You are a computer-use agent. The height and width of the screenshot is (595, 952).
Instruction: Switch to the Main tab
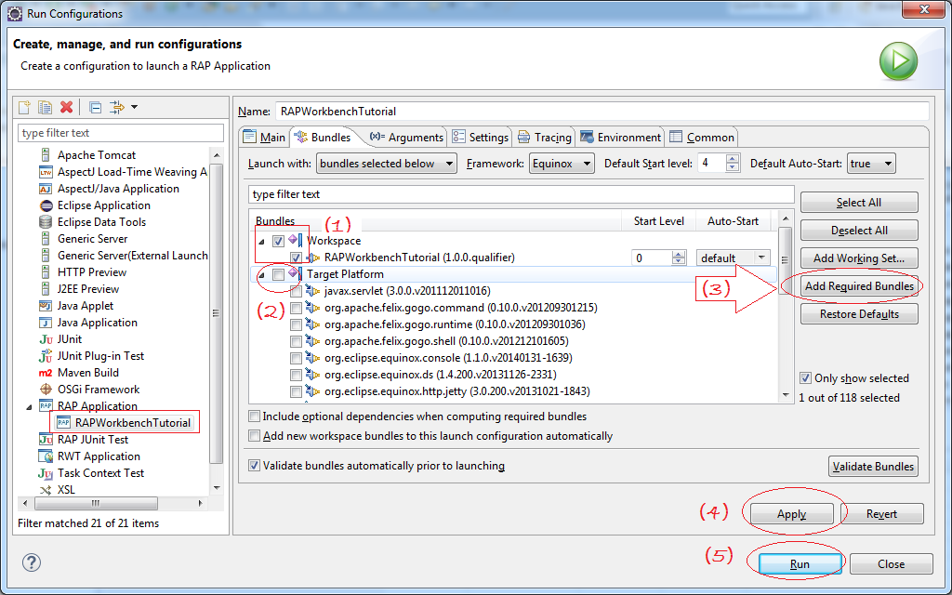click(x=265, y=138)
